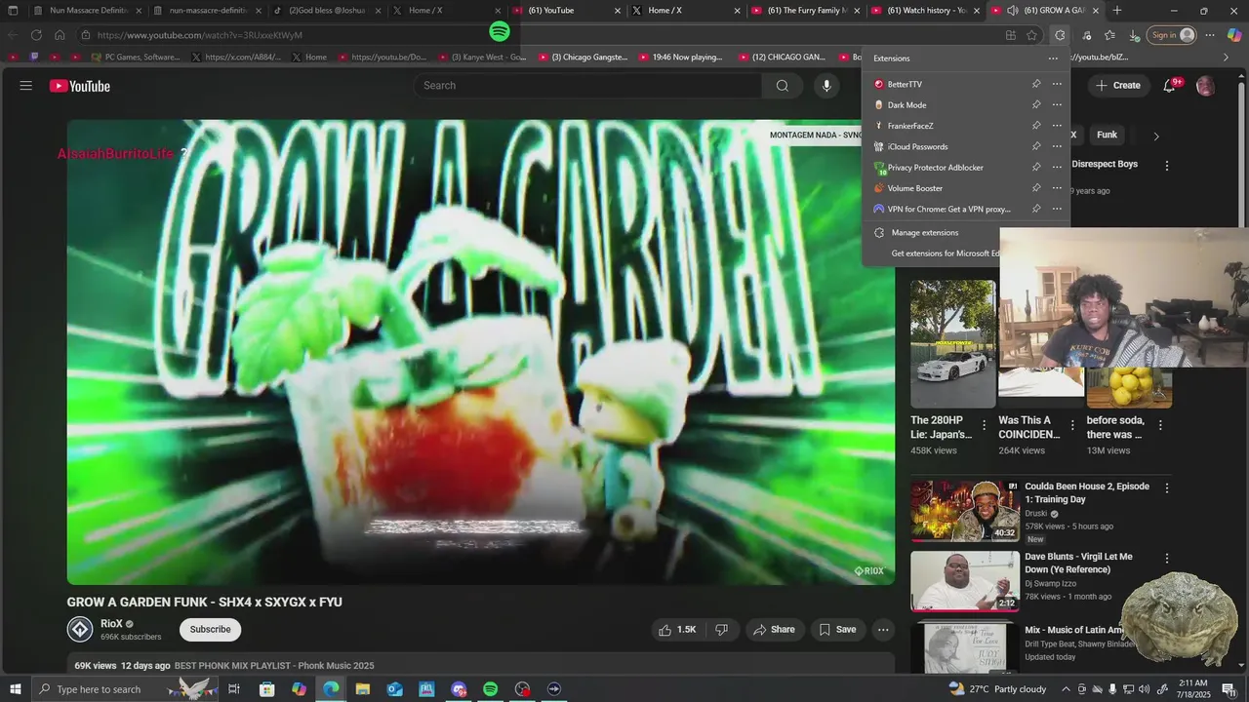Open the Dave Blunts Virgil thumbnail
Viewport: 1249px width, 702px height.
(x=965, y=582)
